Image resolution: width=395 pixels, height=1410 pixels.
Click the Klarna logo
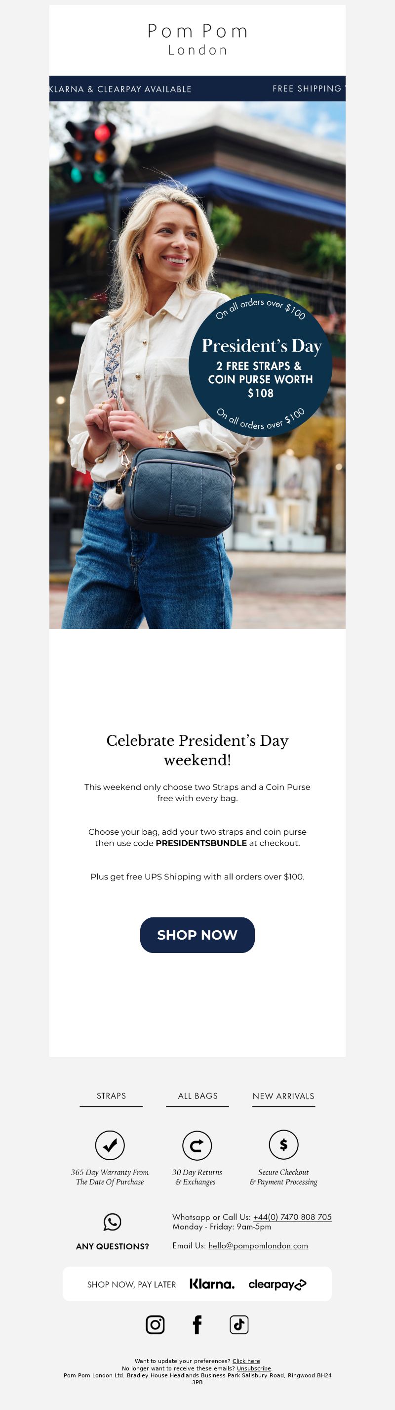pos(212,1283)
